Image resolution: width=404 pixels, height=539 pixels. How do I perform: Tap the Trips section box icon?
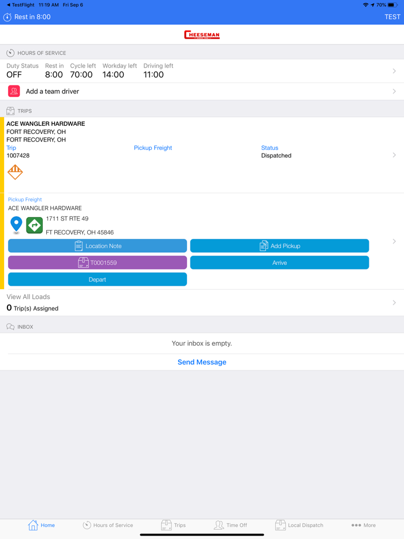[x=10, y=111]
